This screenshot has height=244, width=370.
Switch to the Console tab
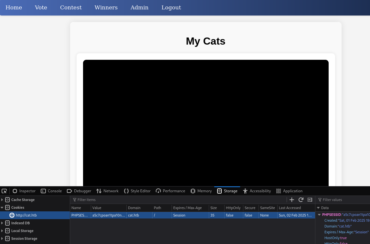coord(51,191)
